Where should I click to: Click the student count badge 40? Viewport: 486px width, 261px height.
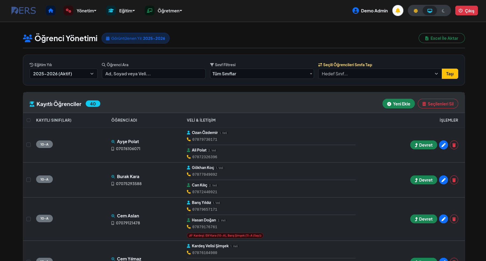point(93,104)
